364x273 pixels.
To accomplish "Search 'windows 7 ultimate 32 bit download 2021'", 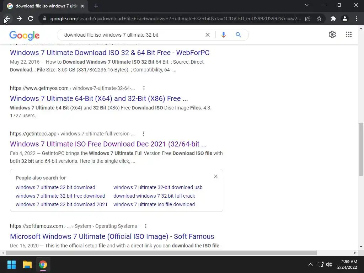I will (x=61, y=204).
